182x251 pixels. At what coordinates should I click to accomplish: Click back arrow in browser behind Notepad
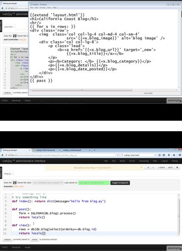[2, 8]
